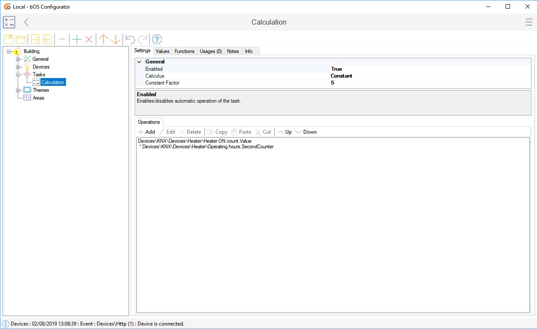
Task: Click the green plus add icon
Action: [x=77, y=39]
